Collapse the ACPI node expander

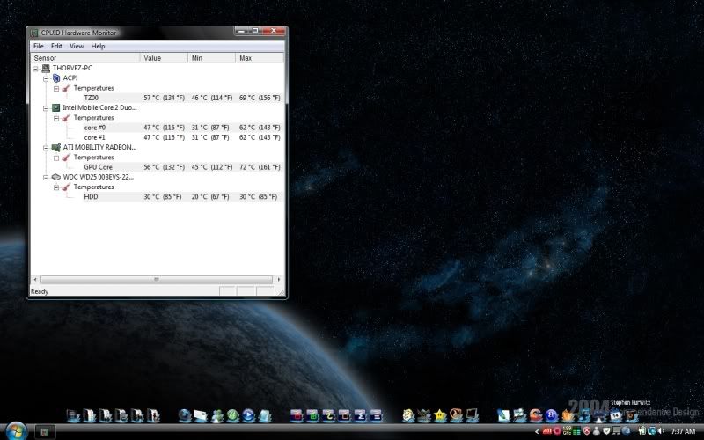pos(46,78)
